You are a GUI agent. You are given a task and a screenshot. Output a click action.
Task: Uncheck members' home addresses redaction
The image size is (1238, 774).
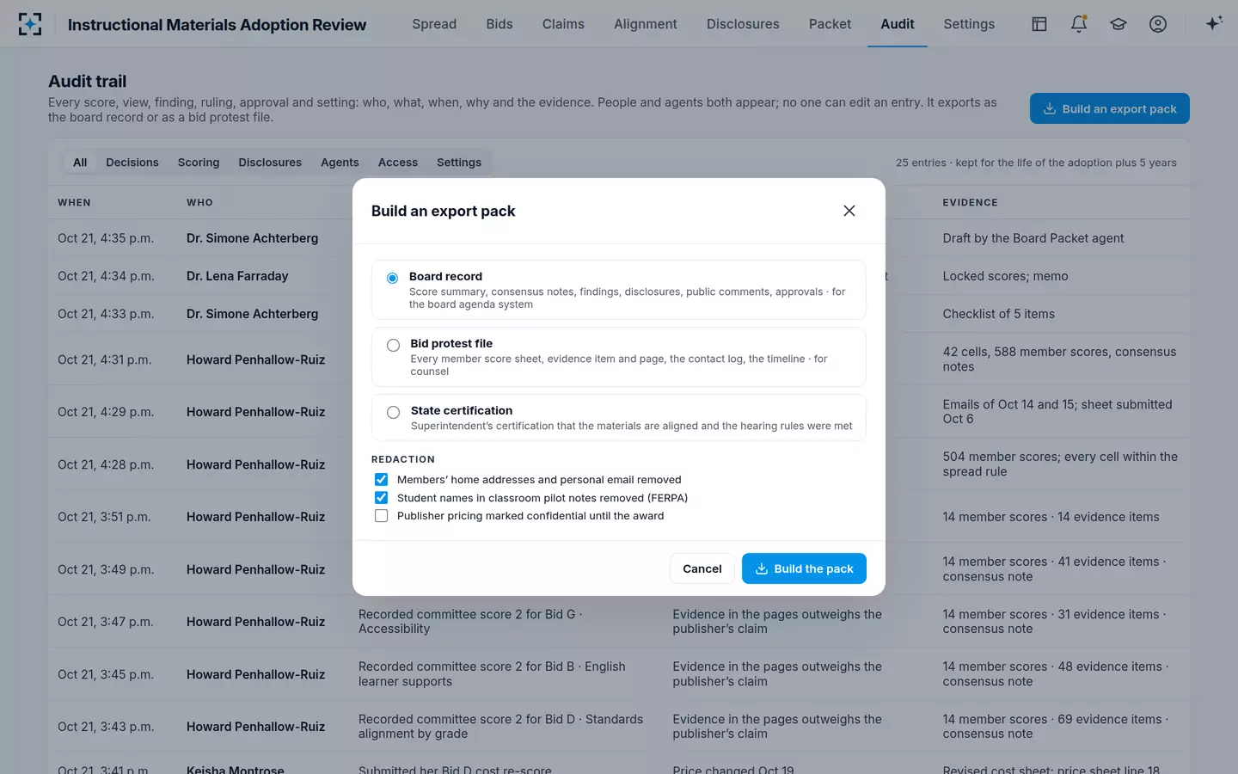click(x=382, y=480)
